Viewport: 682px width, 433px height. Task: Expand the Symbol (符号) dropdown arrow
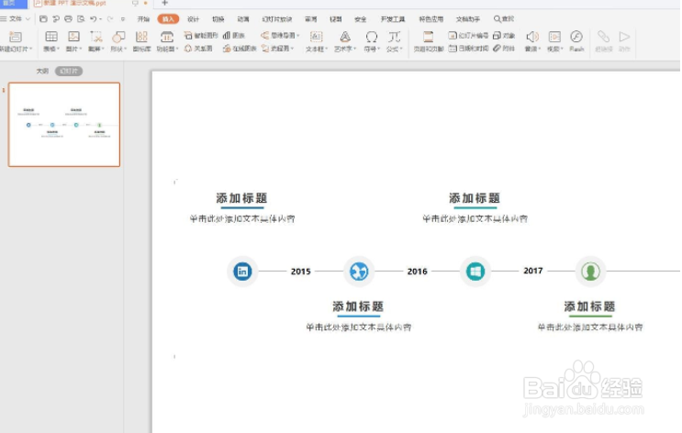379,49
